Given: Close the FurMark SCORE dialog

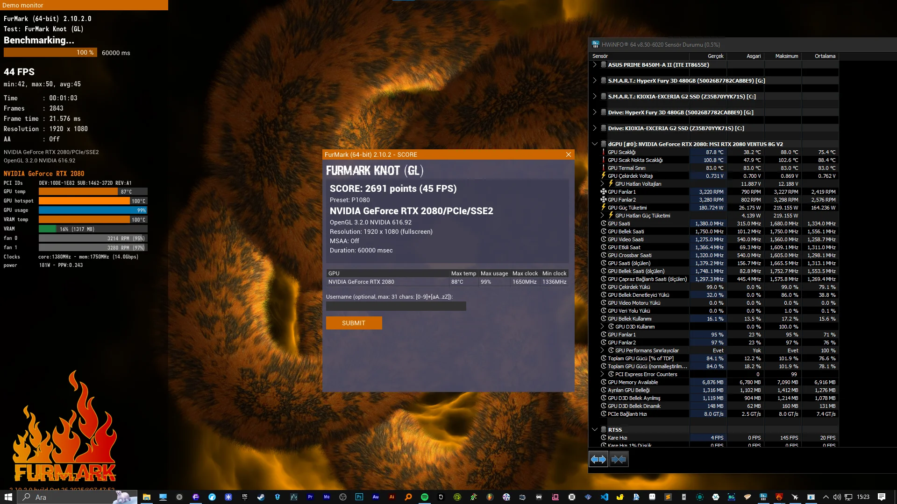Looking at the screenshot, I should pos(569,154).
